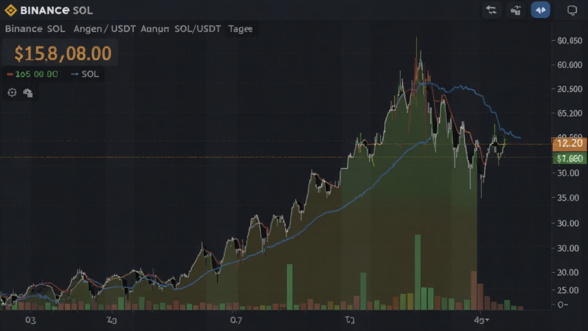Click the '20.00' price axis label

568,272
